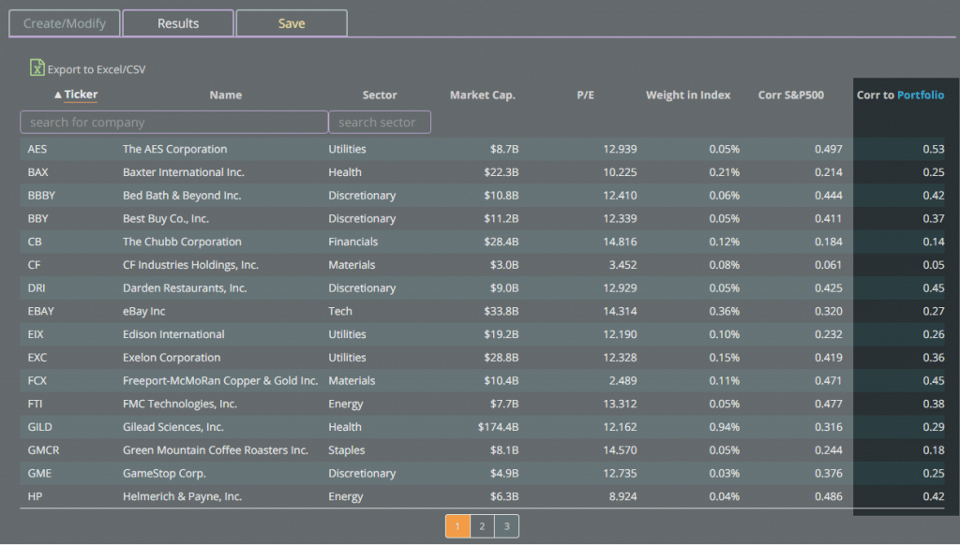Click the $33.8B market cap value
This screenshot has height=545, width=960.
click(x=502, y=311)
